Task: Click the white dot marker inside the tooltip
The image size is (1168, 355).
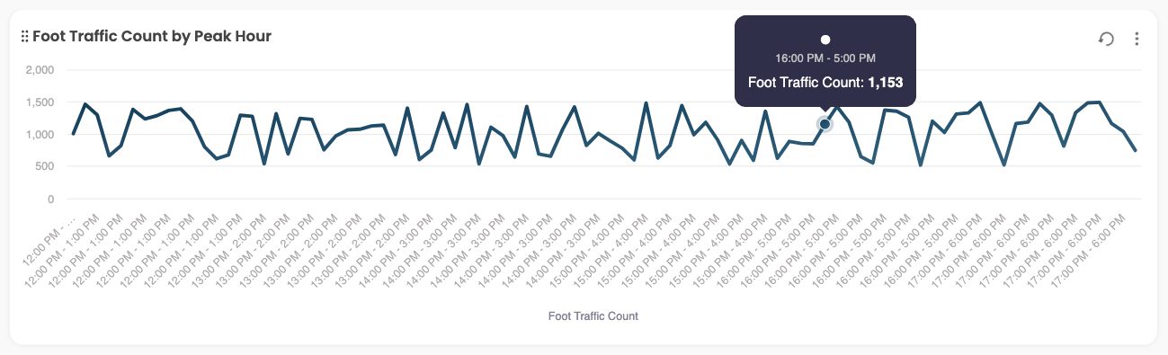Action: [825, 40]
